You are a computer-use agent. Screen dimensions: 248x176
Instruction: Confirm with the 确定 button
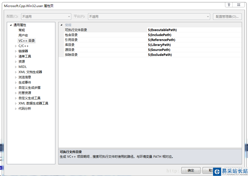pyautogui.click(x=191, y=171)
